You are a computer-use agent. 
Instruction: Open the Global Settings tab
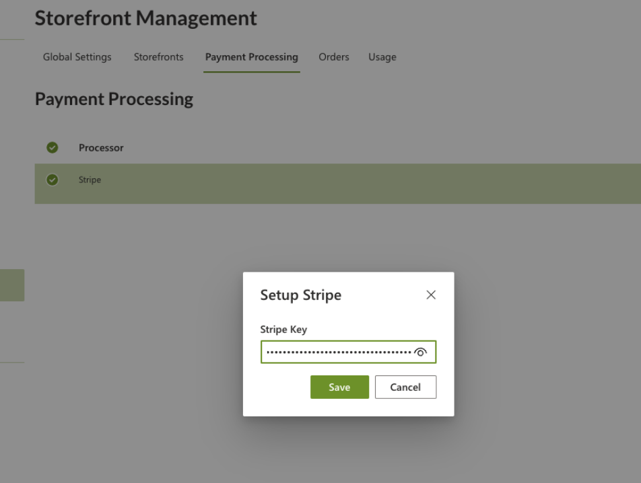pos(77,57)
